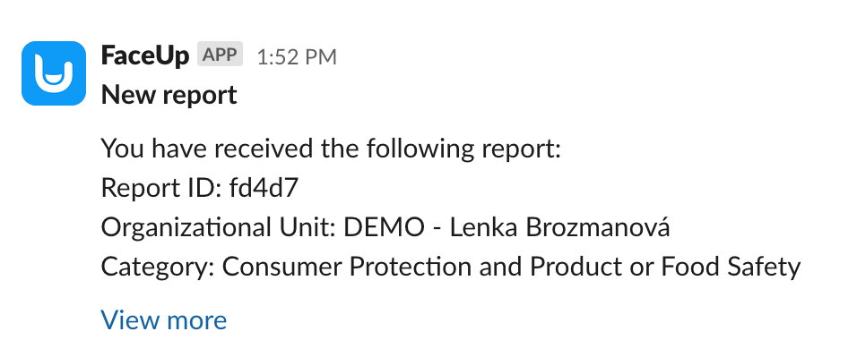This screenshot has height=357, width=857.
Task: Click the report ID value fd4d7
Action: tap(264, 188)
